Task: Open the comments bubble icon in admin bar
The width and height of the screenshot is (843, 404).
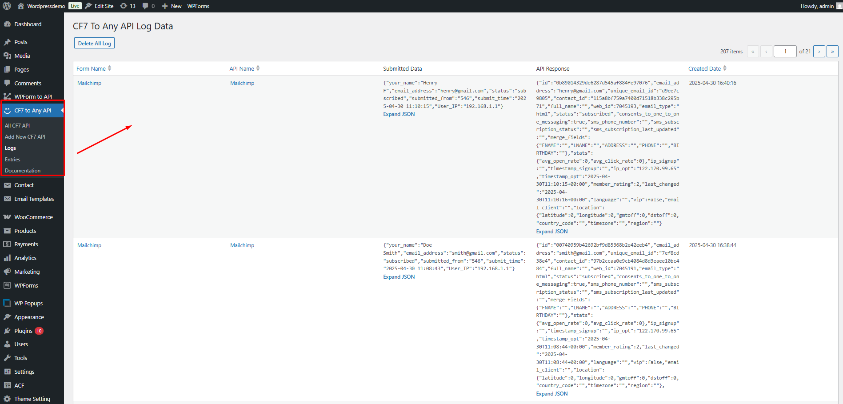Action: pos(145,6)
